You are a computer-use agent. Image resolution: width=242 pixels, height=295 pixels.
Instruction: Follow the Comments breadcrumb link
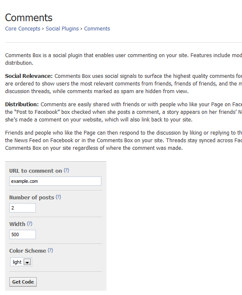pos(97,29)
